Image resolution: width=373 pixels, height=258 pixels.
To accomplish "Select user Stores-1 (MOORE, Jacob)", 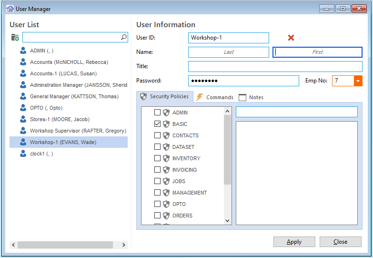I will 60,119.
